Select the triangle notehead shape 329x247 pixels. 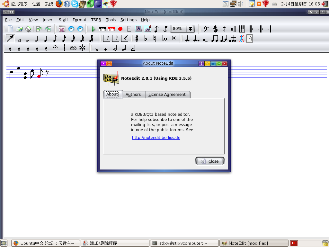tap(133, 48)
